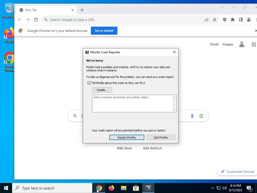
Task: Open the notifications action center
Action: click(x=249, y=188)
